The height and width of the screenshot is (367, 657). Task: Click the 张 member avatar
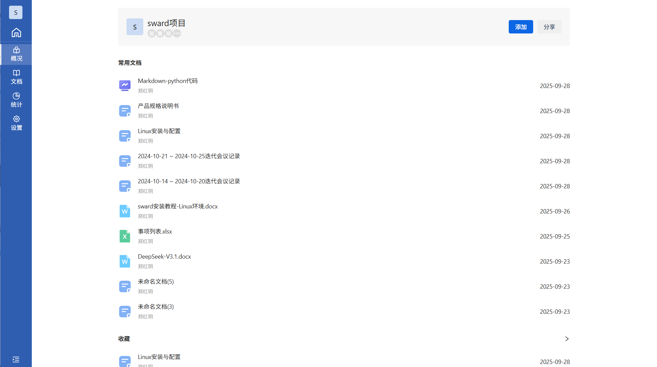point(152,33)
